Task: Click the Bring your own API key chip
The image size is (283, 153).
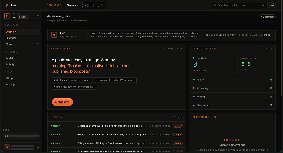Action: coord(74,87)
